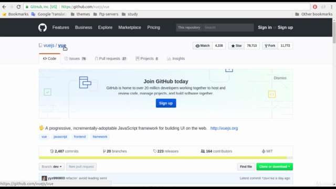Star the repository
The height and width of the screenshot is (189, 336).
click(x=236, y=46)
